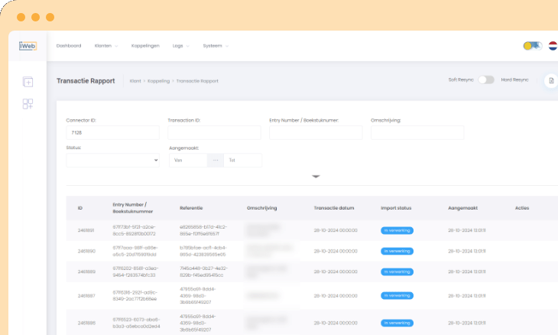
Task: Open the Koppelingen menu item
Action: pos(145,46)
